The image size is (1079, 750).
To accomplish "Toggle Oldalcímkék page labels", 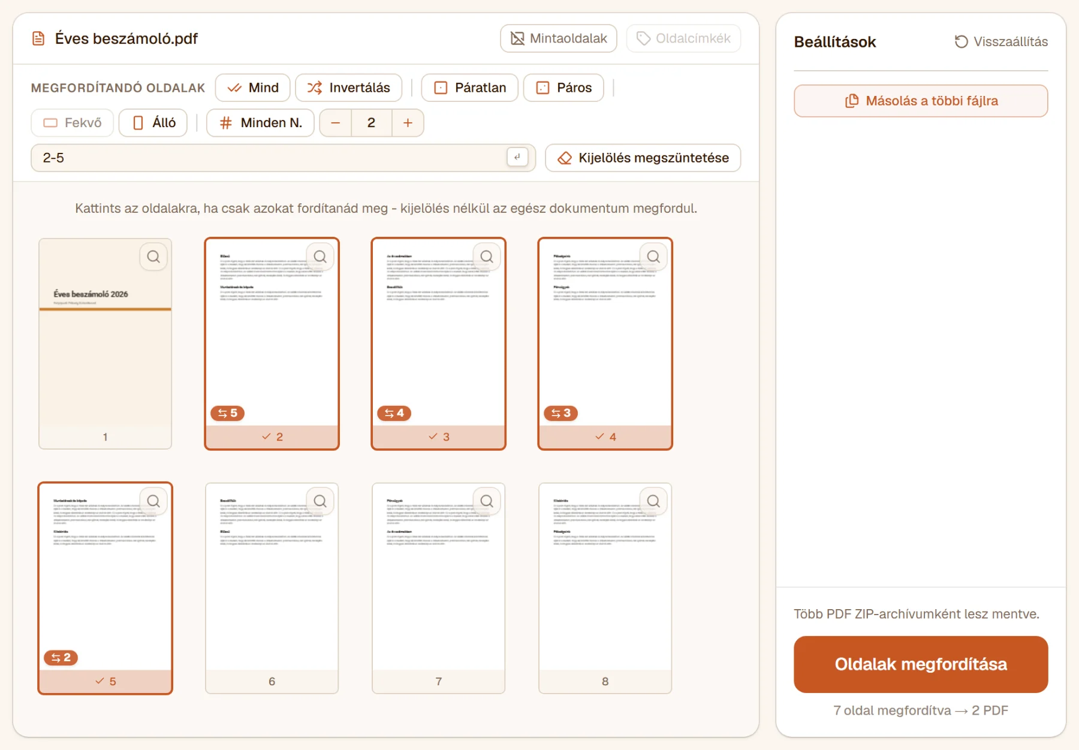I will click(683, 38).
